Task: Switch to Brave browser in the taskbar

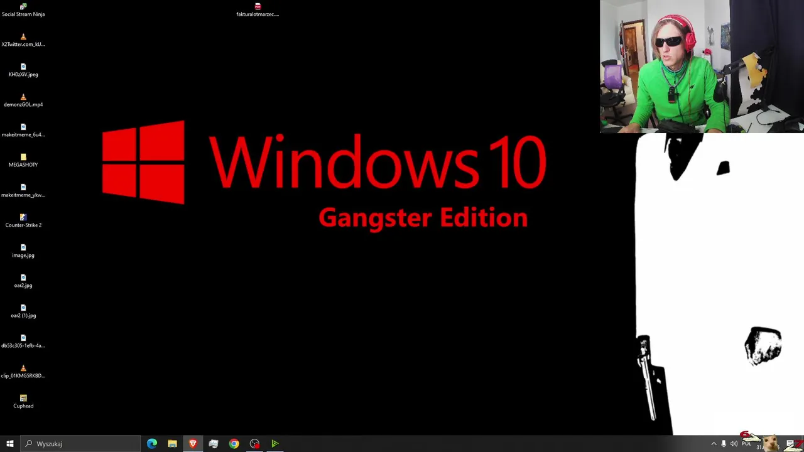Action: click(x=193, y=444)
